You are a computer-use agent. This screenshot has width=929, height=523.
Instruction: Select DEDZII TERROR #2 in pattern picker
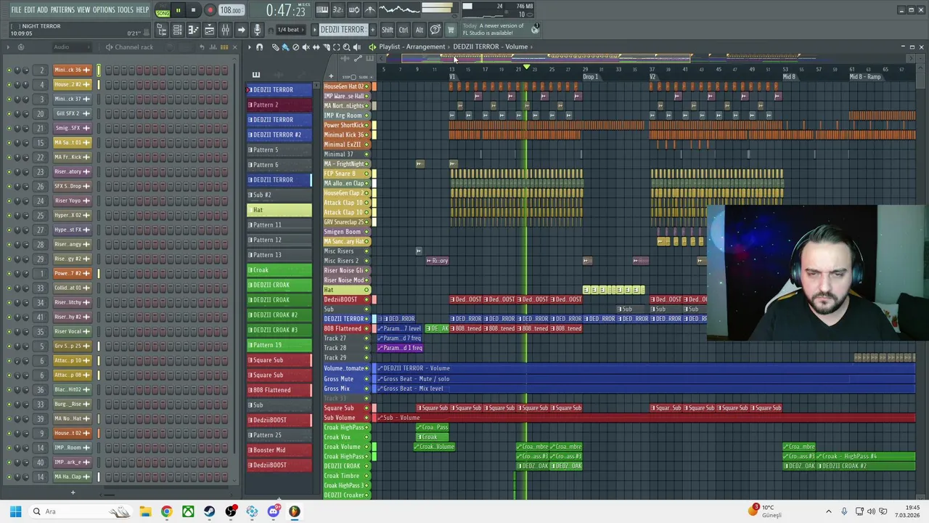click(x=279, y=134)
